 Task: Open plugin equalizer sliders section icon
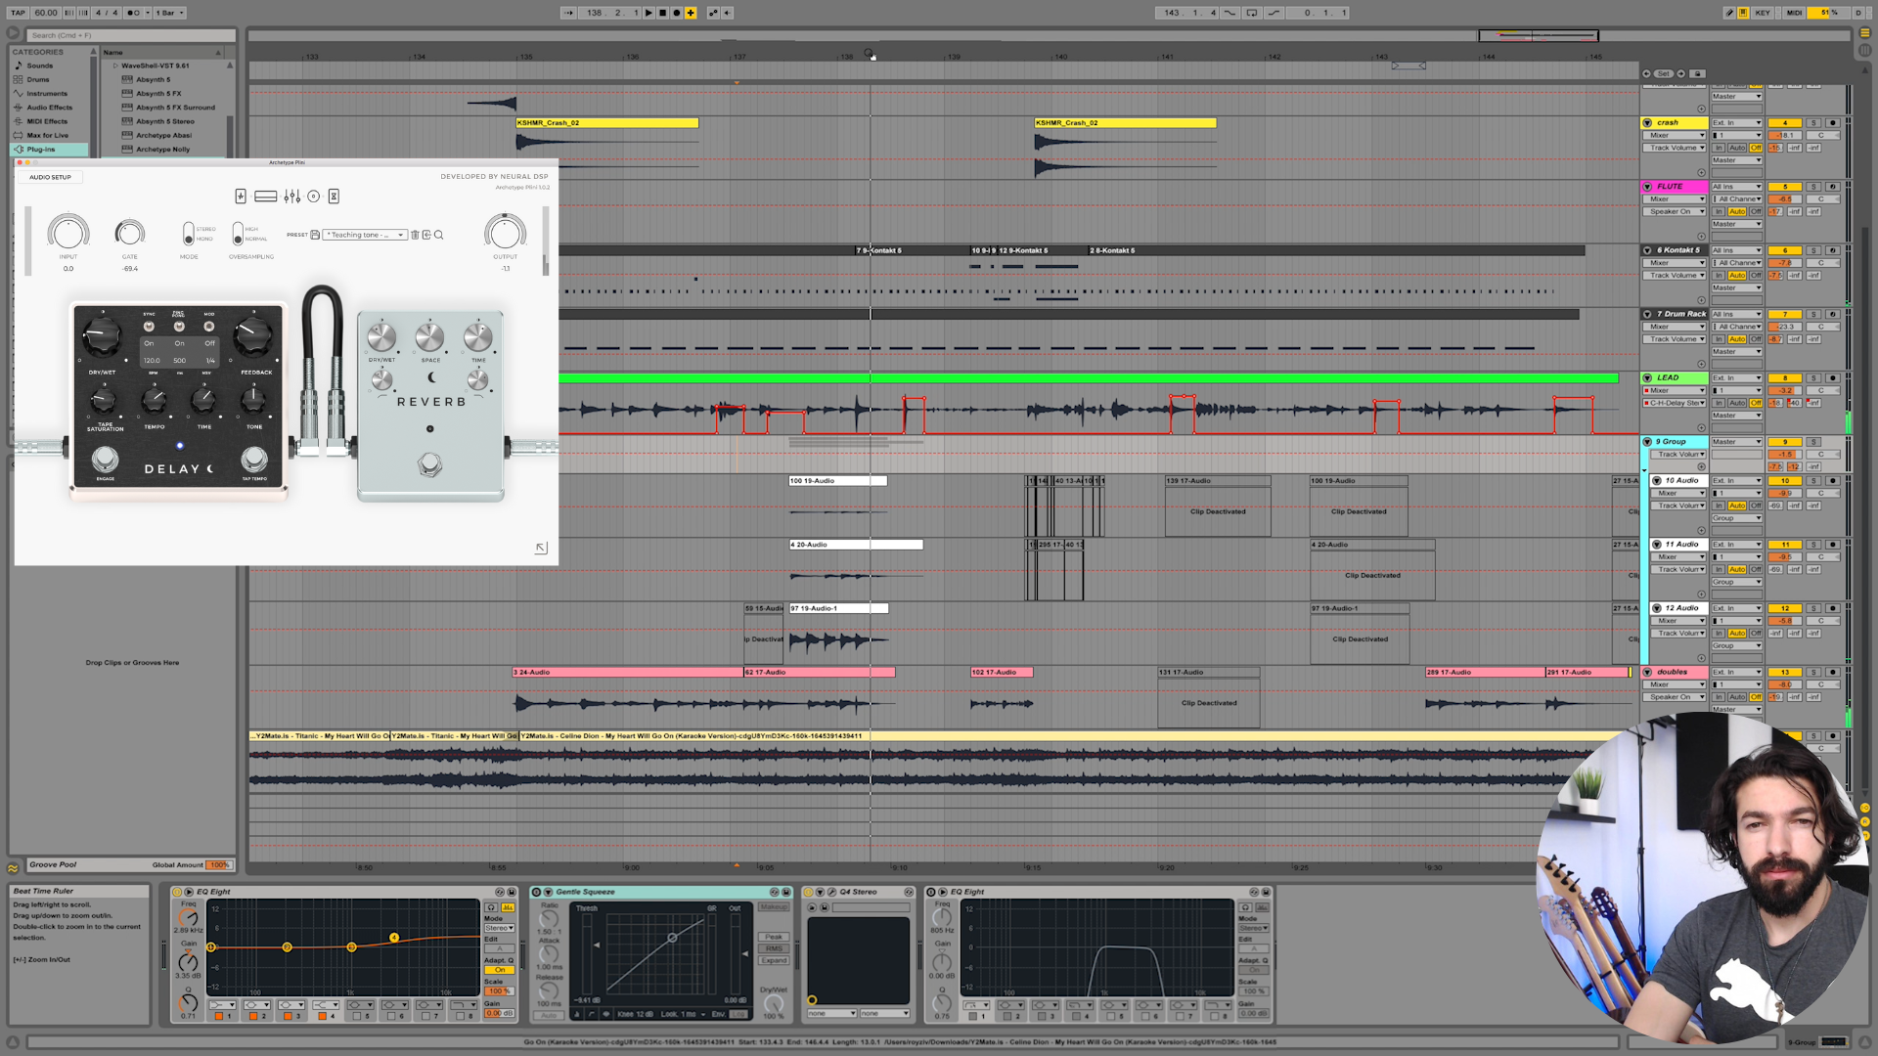click(x=291, y=197)
